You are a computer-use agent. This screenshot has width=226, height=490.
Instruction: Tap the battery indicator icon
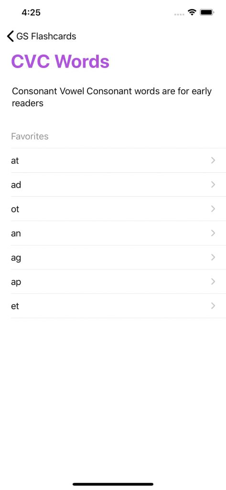pos(207,12)
